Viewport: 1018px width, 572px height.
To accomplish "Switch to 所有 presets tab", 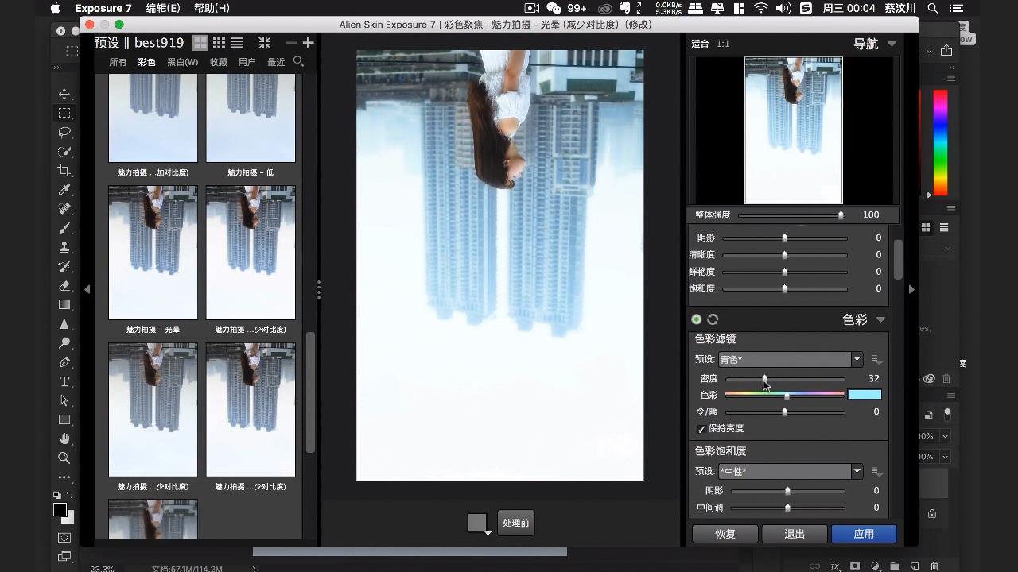I will [118, 62].
